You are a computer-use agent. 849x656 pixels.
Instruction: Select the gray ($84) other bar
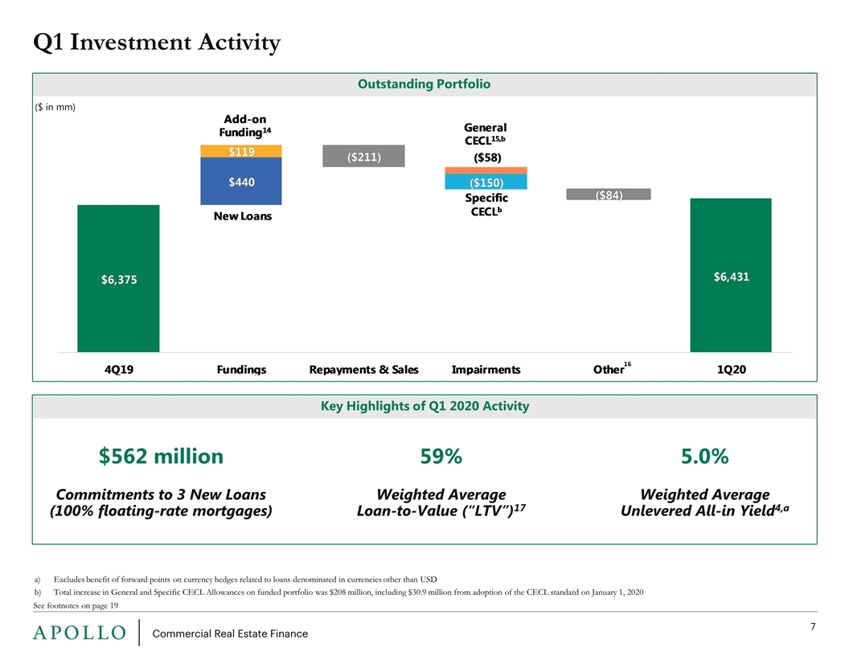pos(609,195)
